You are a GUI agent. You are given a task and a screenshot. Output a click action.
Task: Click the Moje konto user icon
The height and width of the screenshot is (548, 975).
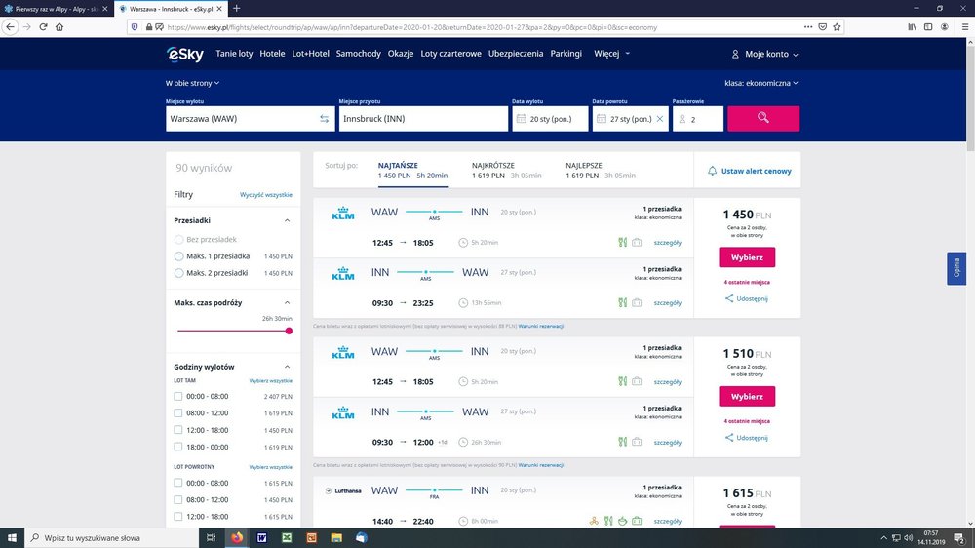(735, 54)
